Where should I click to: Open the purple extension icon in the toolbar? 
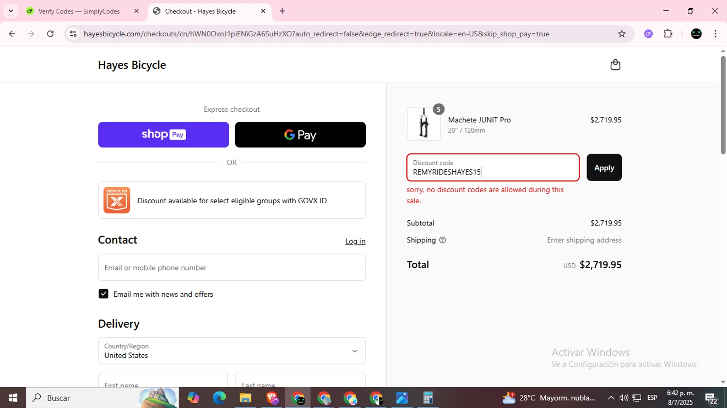coord(648,34)
